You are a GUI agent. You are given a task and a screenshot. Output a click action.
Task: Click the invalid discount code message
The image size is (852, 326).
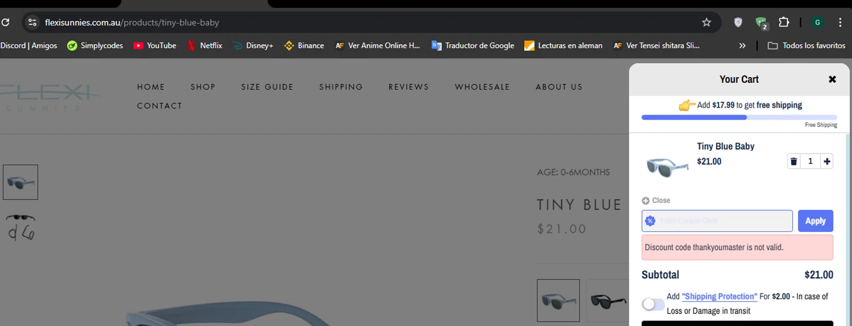coord(737,247)
